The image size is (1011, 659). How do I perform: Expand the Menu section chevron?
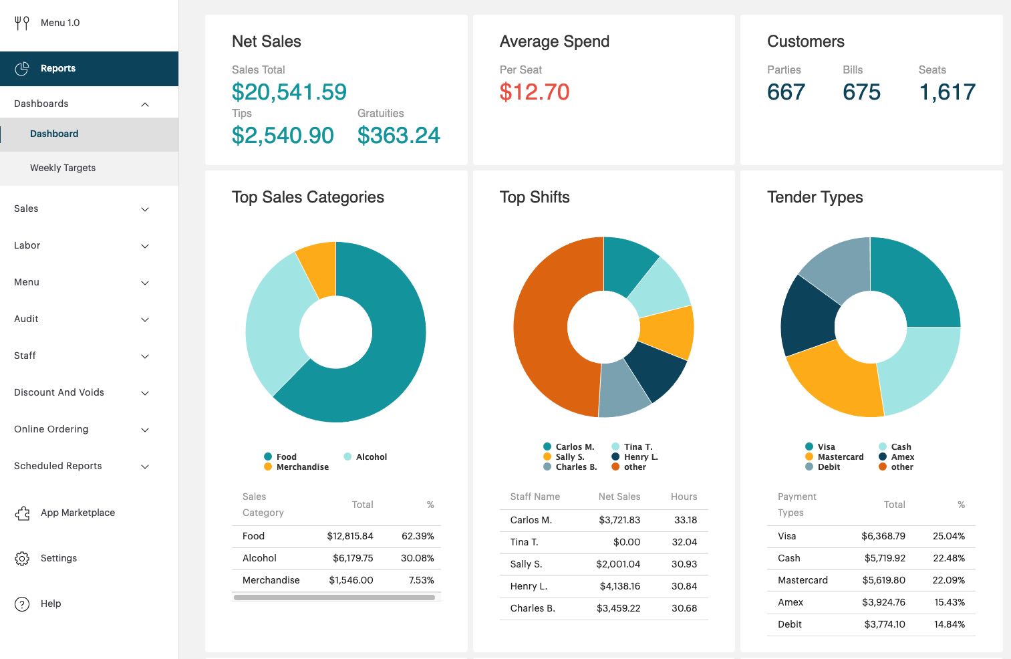[x=145, y=283]
